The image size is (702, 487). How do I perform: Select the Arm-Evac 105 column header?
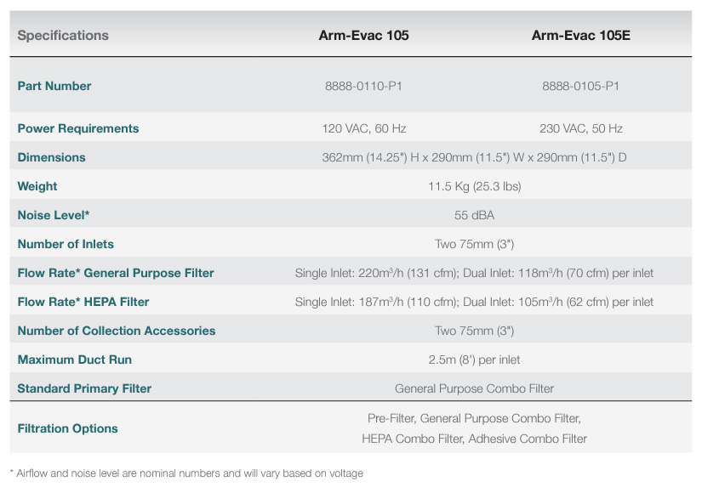click(x=364, y=36)
